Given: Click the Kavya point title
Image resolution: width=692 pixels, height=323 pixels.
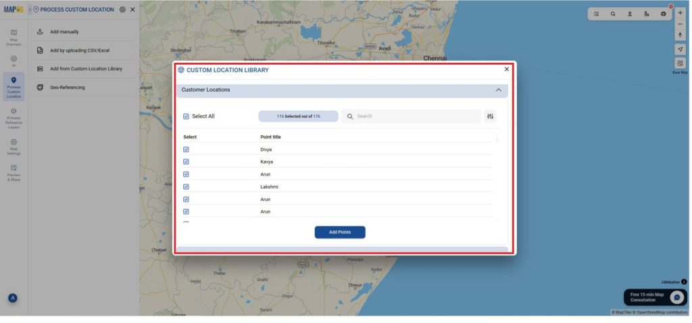Looking at the screenshot, I should [266, 162].
